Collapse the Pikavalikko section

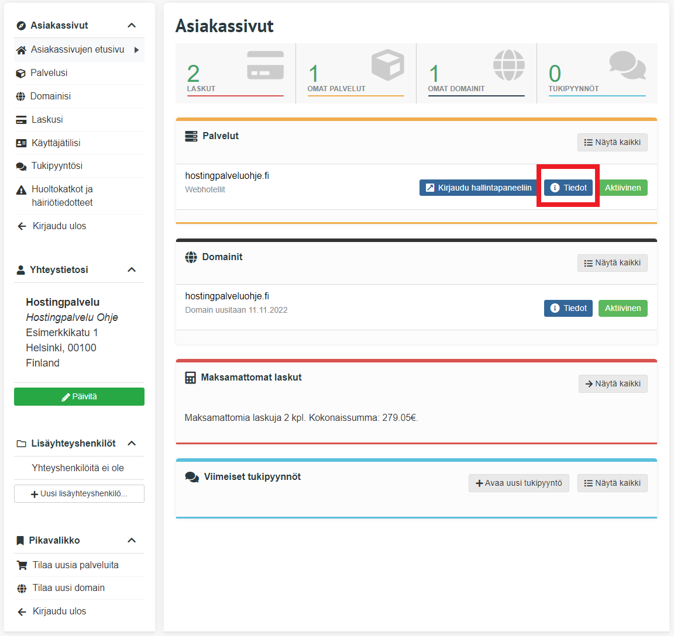[x=132, y=540]
